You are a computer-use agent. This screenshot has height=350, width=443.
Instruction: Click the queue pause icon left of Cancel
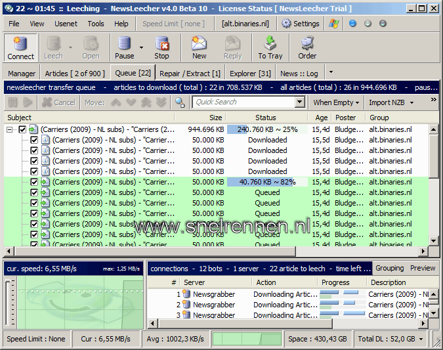13,102
